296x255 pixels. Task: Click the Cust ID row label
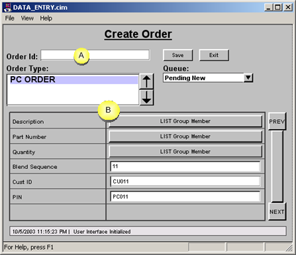22,182
